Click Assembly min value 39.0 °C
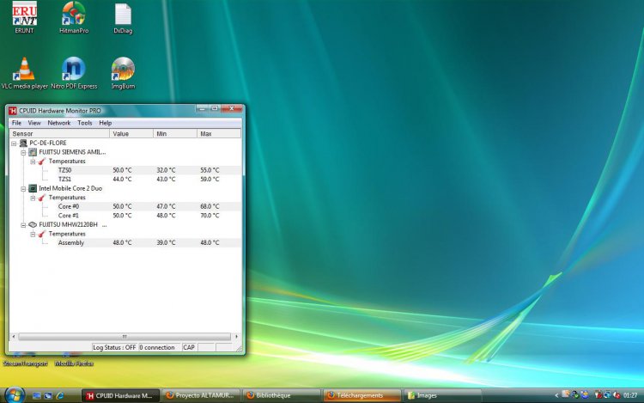The image size is (644, 403). coord(166,243)
